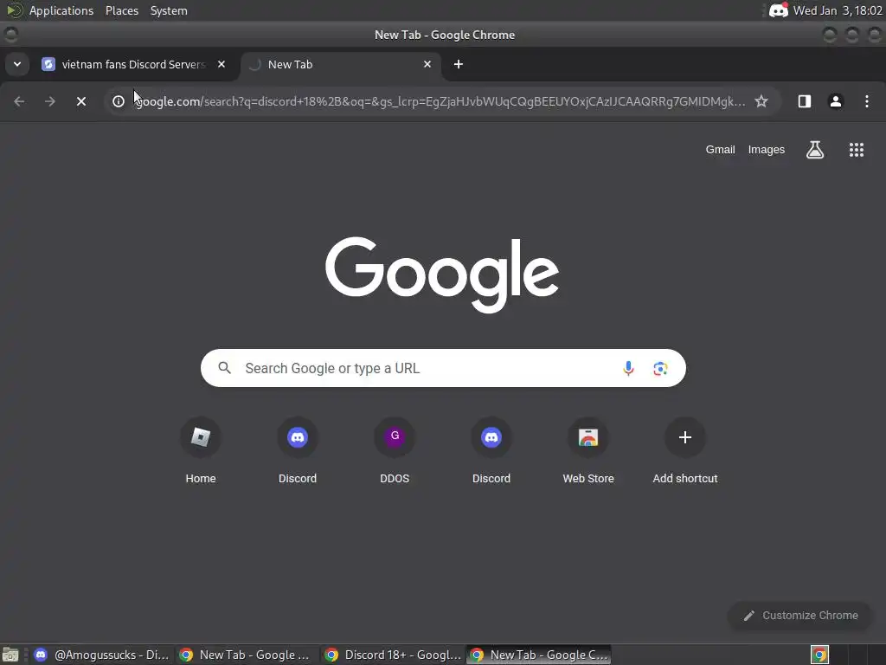Click the magnifier icon in search box
Viewport: 886px width, 665px height.
[x=224, y=368]
